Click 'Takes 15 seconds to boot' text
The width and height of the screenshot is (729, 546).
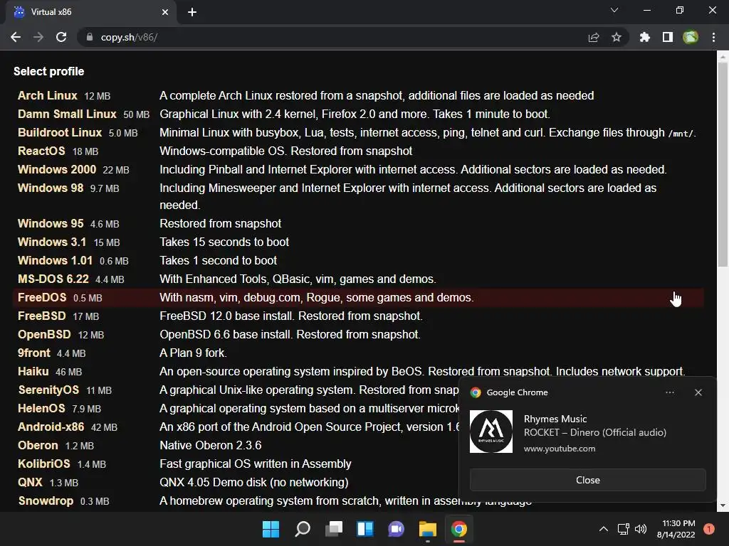point(224,242)
